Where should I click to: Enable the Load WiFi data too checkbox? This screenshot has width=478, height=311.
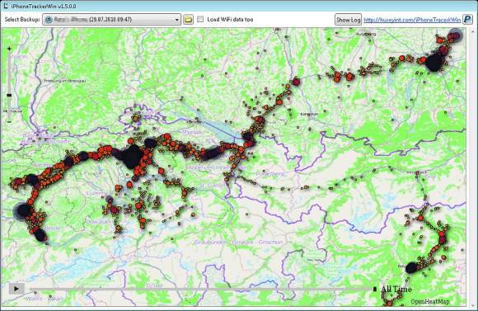tap(200, 19)
